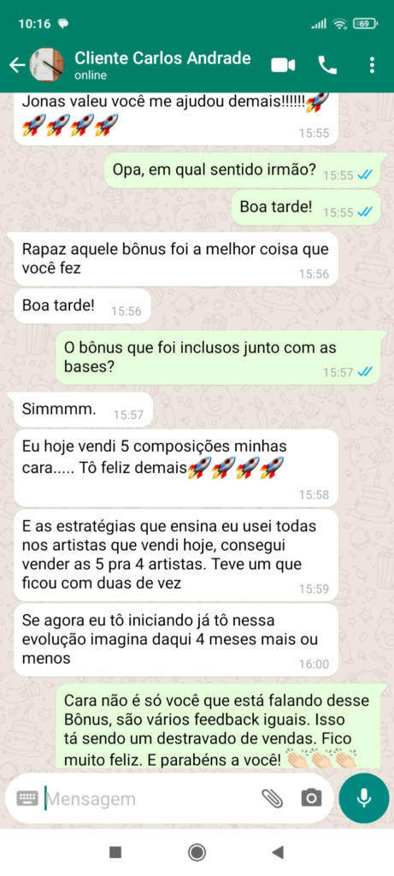Select the "Simmmm." message bubble
This screenshot has width=394, height=876.
83,411
